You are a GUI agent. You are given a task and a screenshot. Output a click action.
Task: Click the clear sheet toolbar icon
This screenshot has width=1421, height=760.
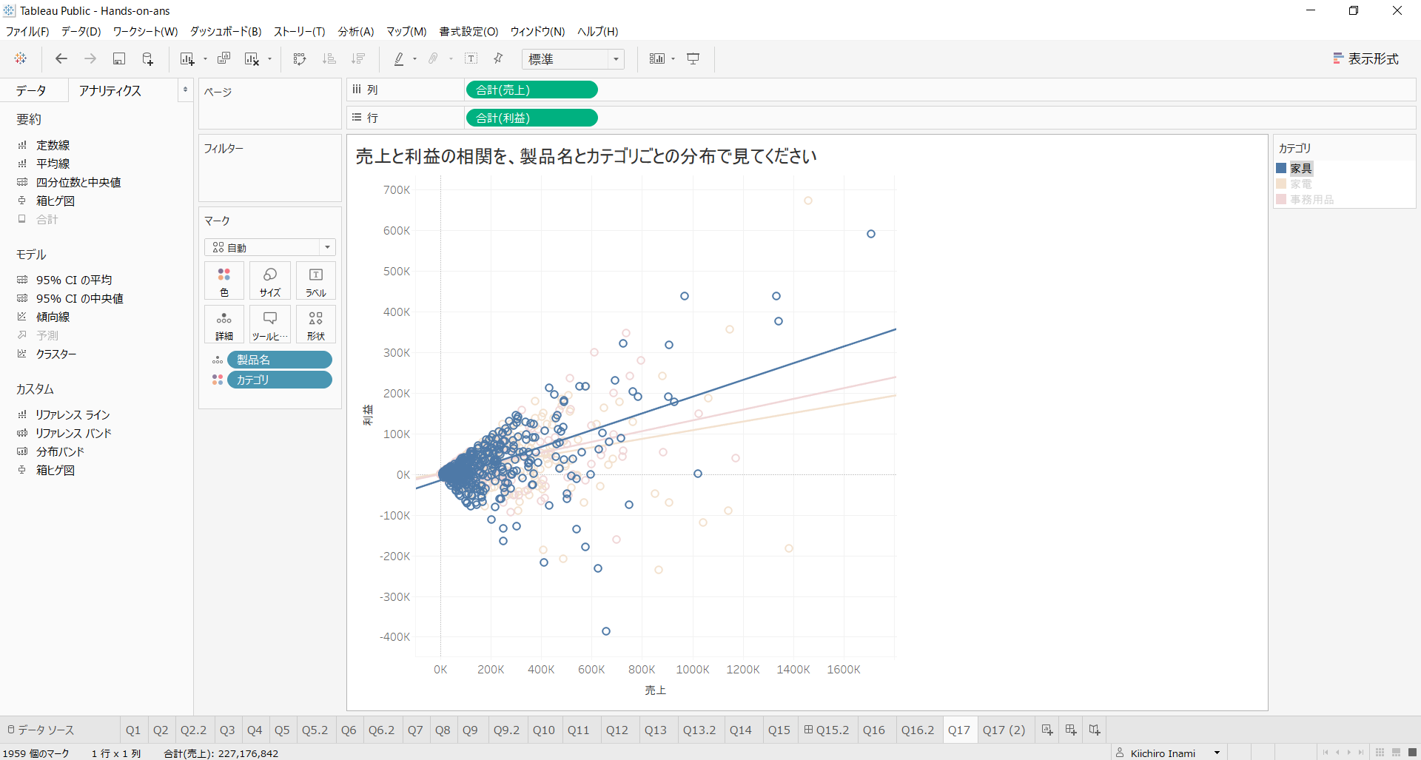(x=252, y=58)
